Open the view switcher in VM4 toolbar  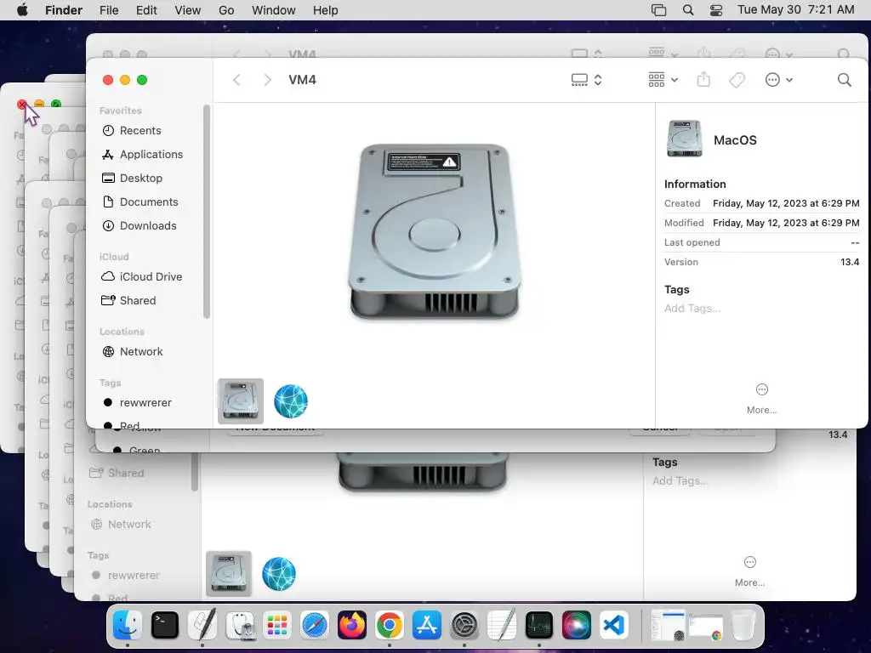pos(587,80)
